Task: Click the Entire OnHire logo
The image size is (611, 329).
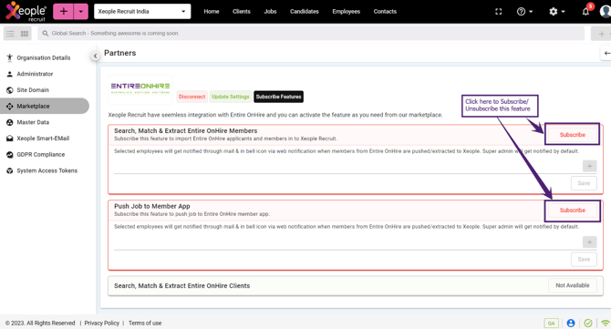Action: pyautogui.click(x=140, y=89)
